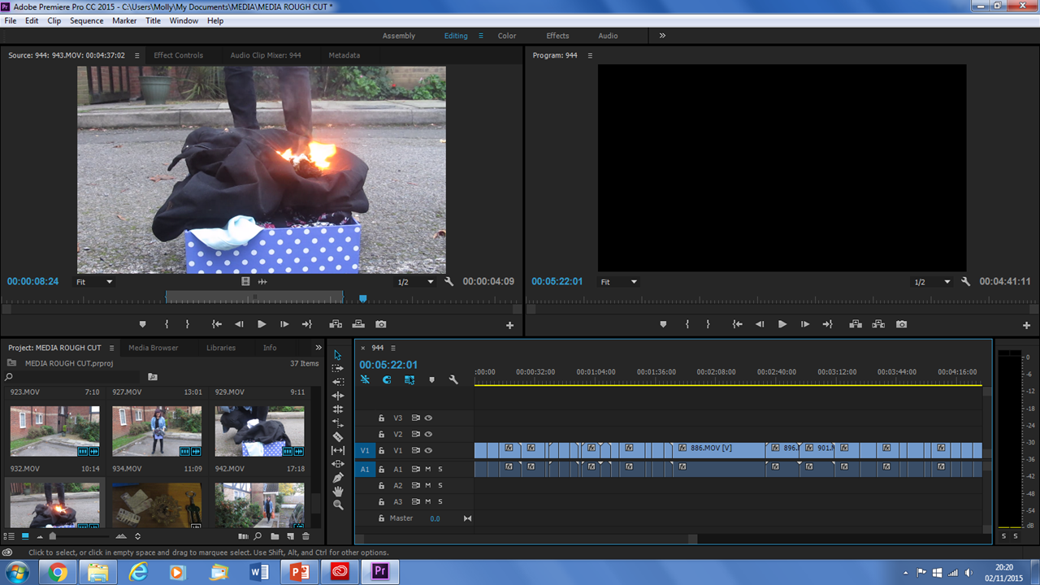Screen dimensions: 1040x585
Task: Click the thumbnail size zoom slider
Action: pos(54,536)
